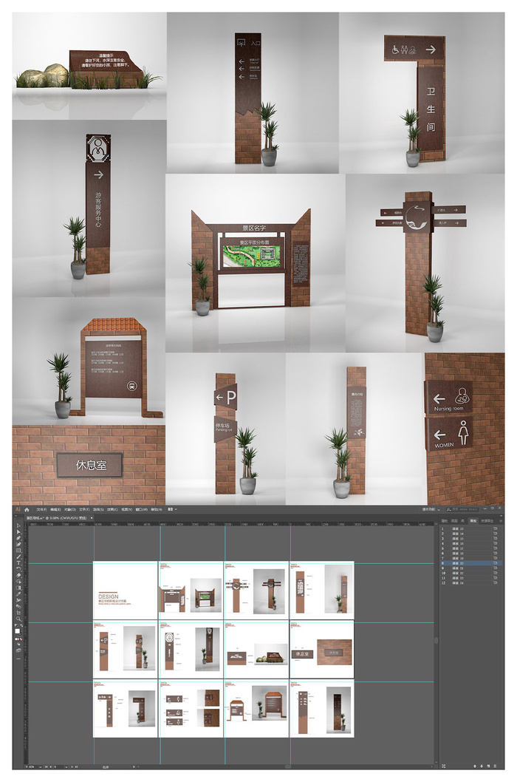Click orientation icon of artboard row 2
517x779 pixels.
coord(495,534)
